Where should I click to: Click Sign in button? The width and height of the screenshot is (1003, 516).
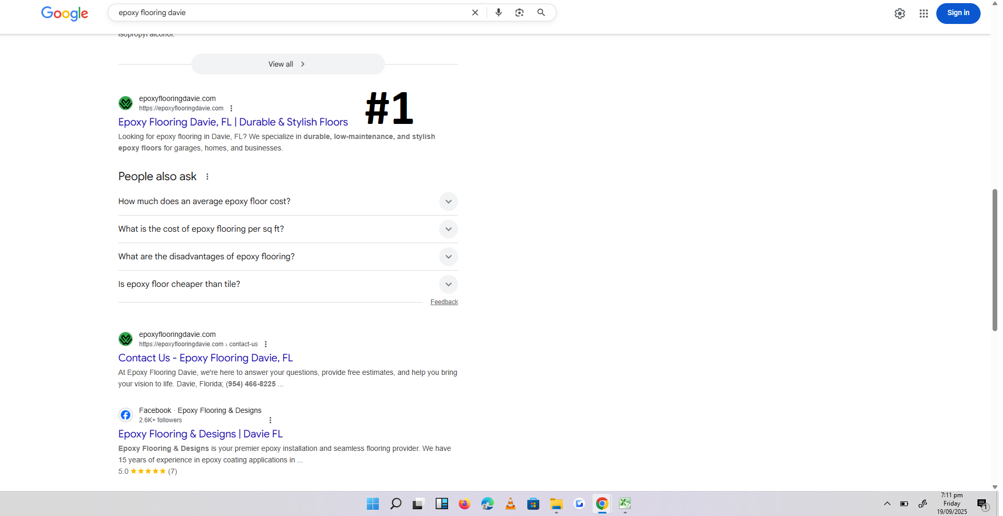tap(958, 13)
